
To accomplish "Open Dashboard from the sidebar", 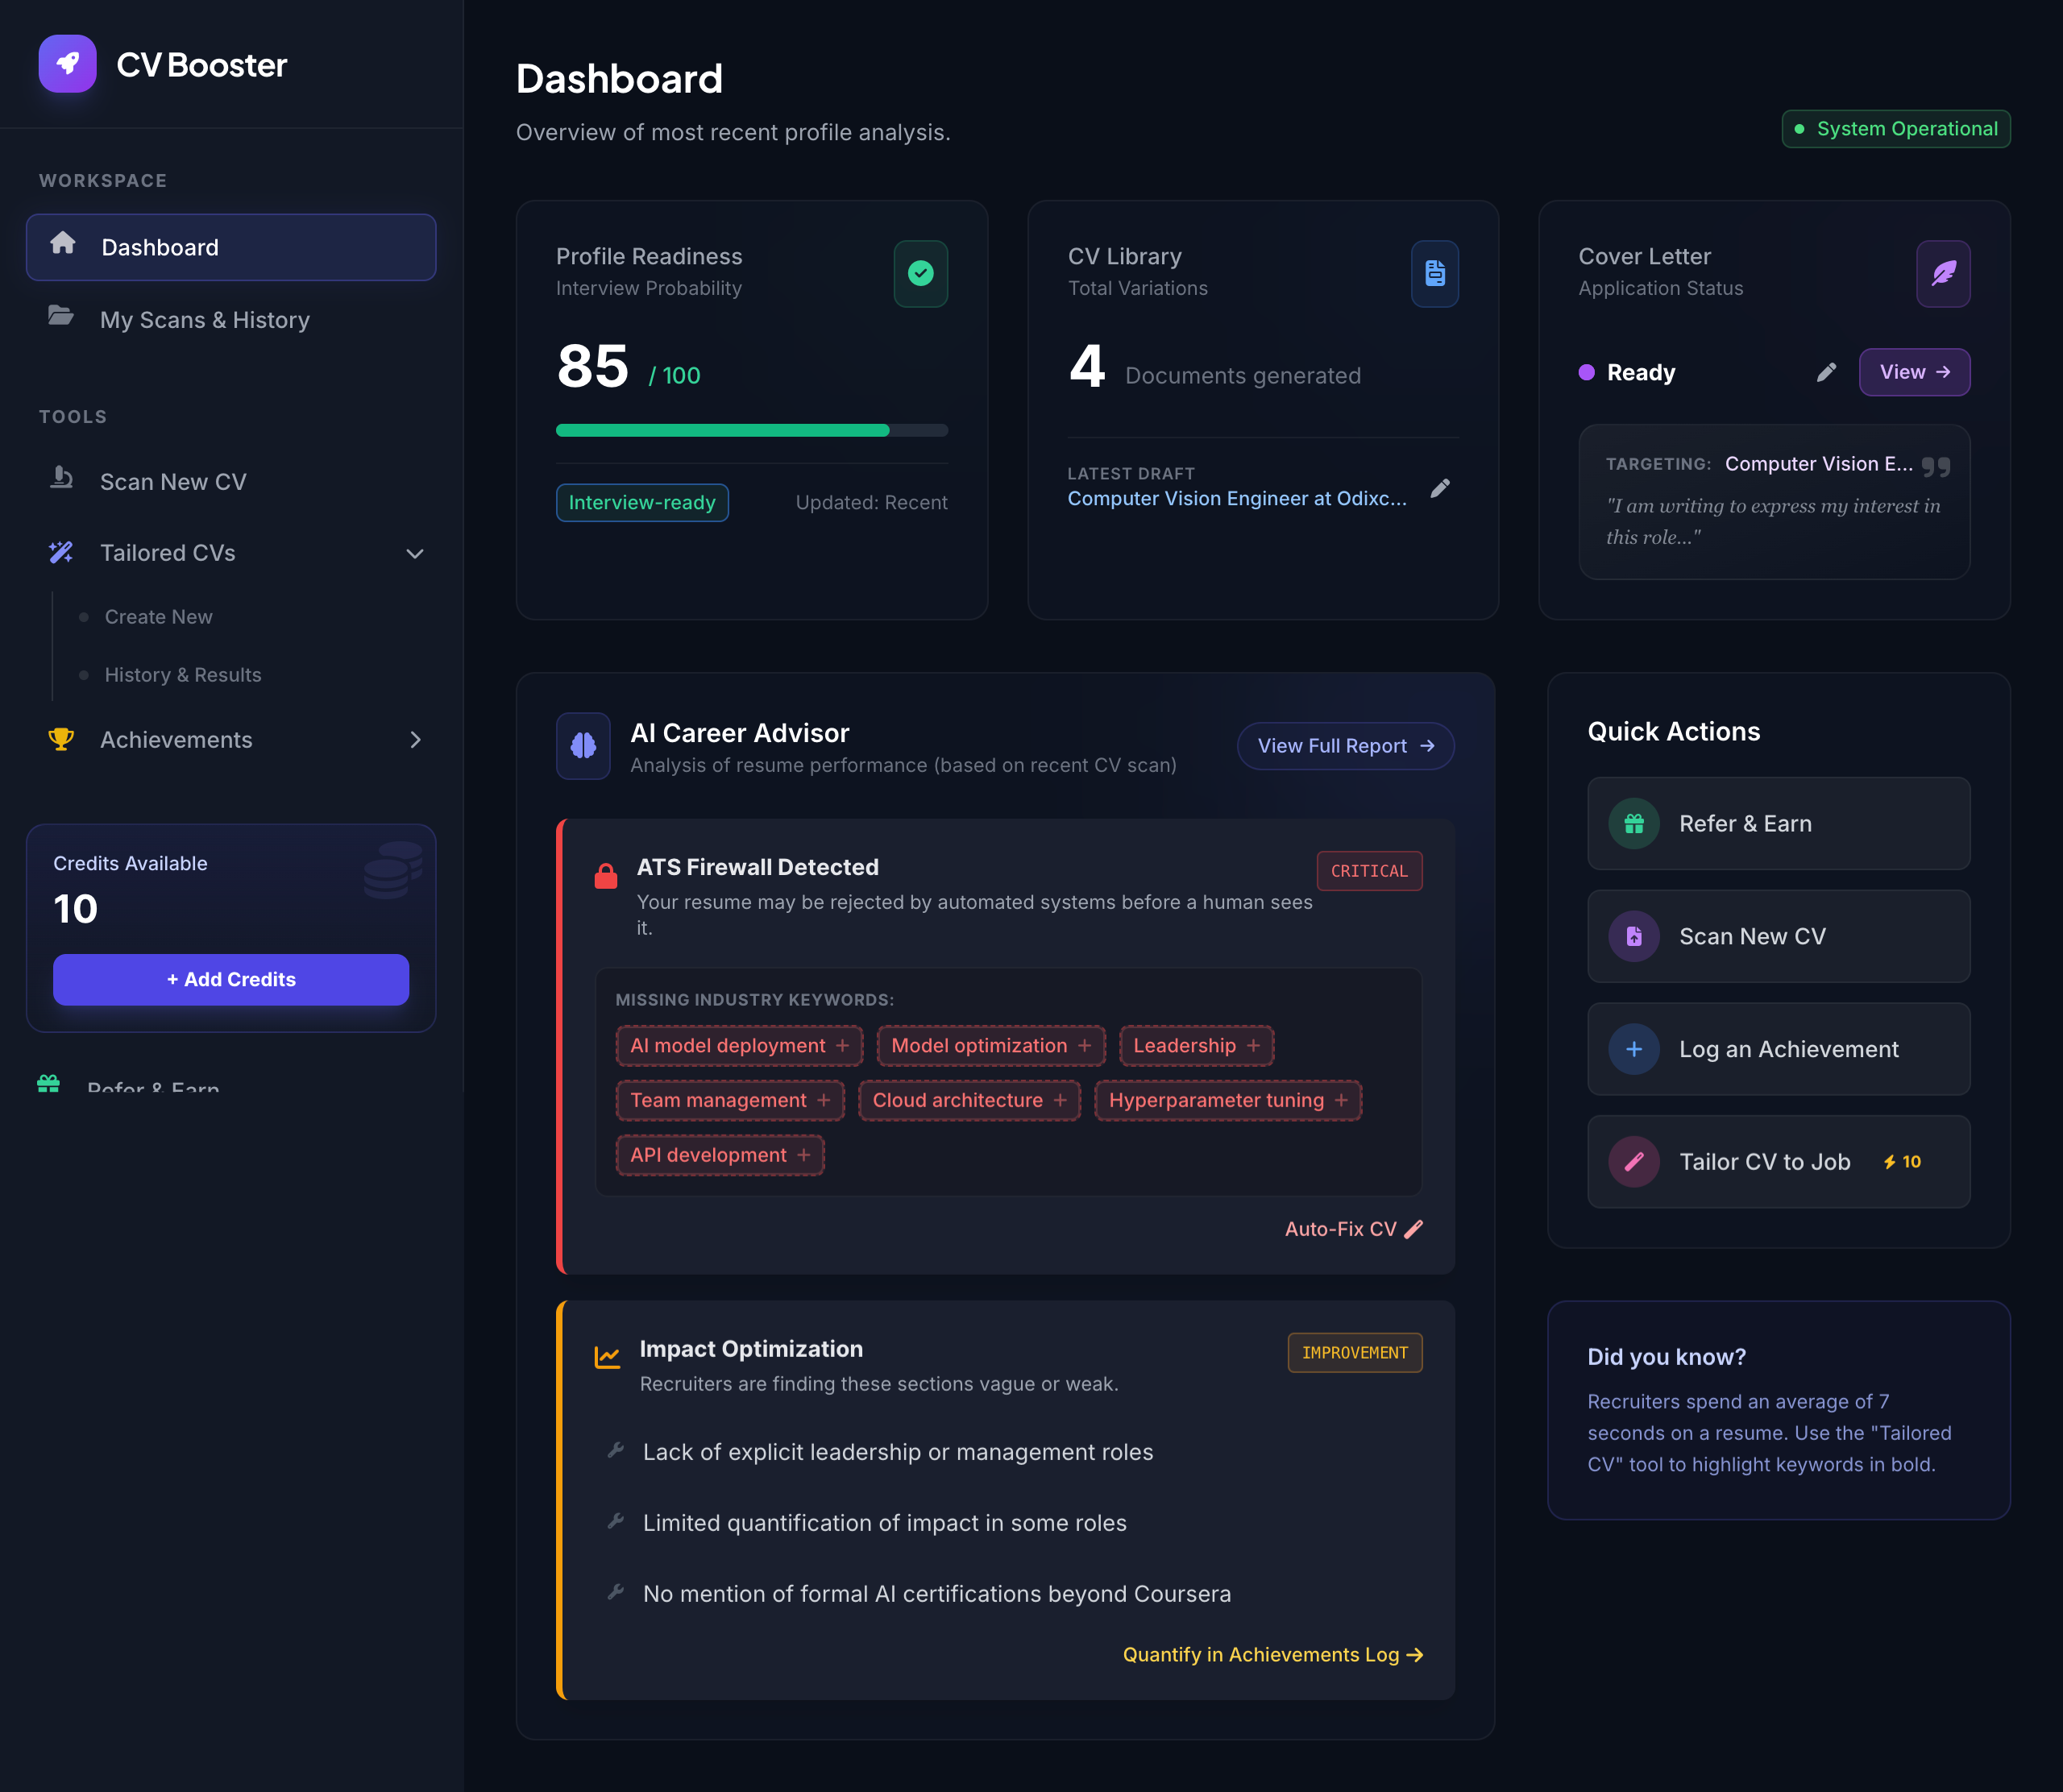I will (231, 247).
